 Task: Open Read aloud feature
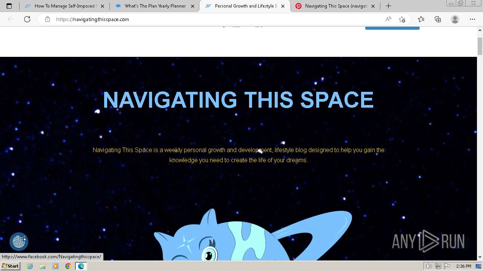pyautogui.click(x=388, y=19)
